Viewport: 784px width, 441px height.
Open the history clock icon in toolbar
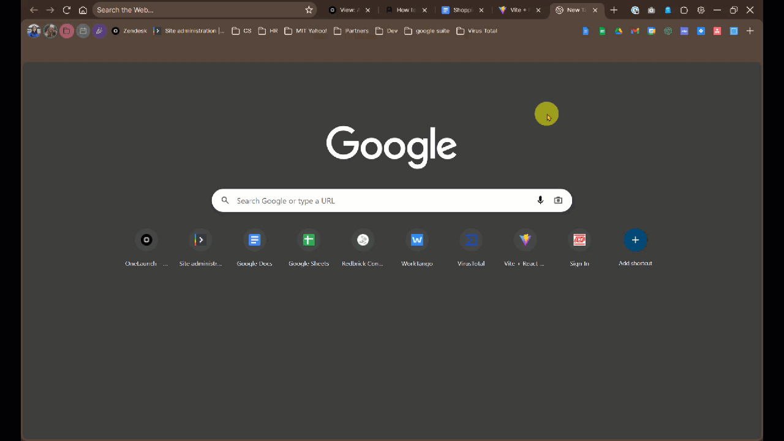(635, 10)
